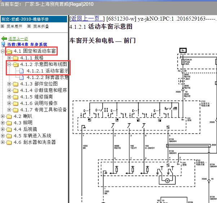Viewport: 217px width, 203px height.
Task: Open 4.1.2.2 除雾器示意图 page
Action: click(47, 77)
